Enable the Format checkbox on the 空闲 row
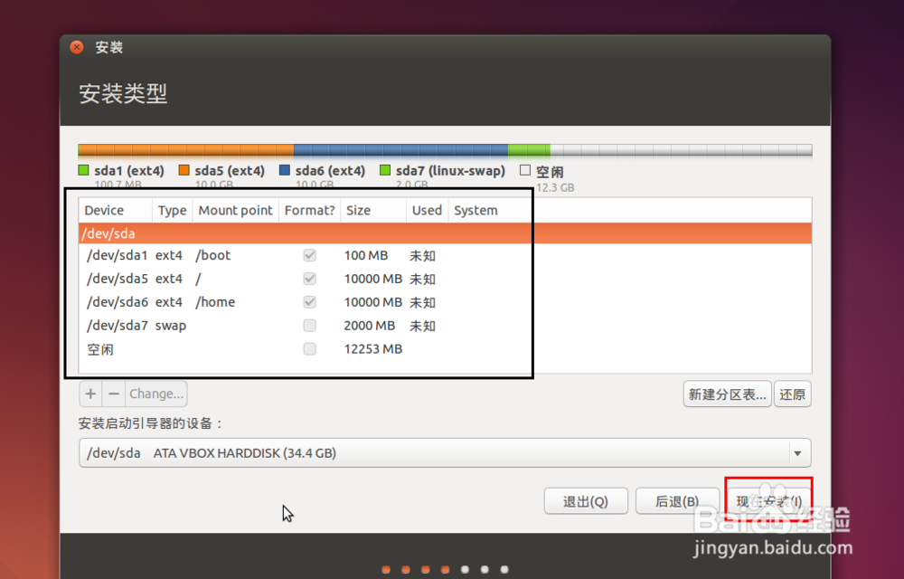 pos(309,349)
